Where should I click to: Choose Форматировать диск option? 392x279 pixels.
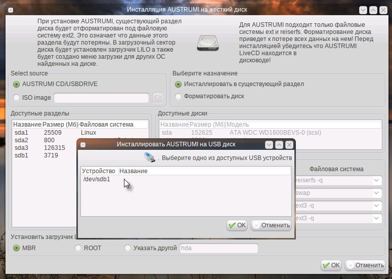(209, 96)
